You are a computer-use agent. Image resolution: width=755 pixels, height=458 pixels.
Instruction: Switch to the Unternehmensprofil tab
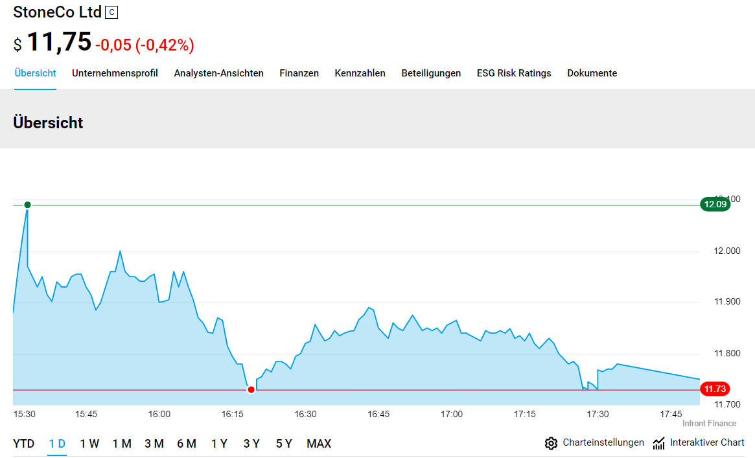coord(115,73)
